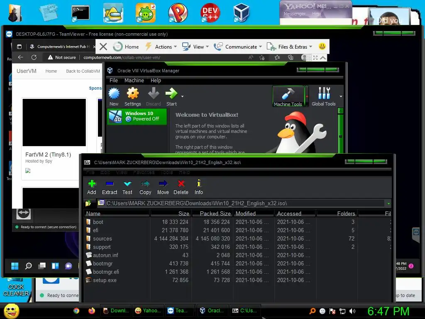Select the setup.exe file row

[237, 280]
